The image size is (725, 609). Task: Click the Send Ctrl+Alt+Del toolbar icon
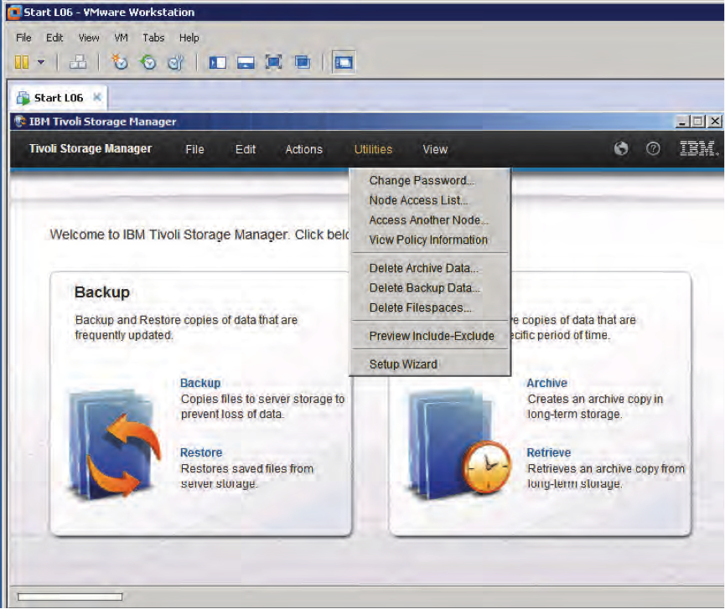78,62
